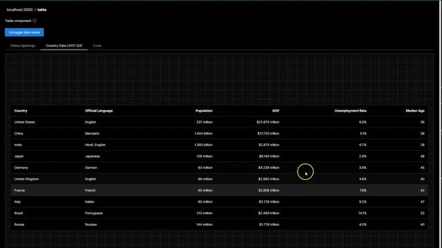This screenshot has height=248, width=442.
Task: Click the localhost:3000 breadcrumb link
Action: pos(19,10)
